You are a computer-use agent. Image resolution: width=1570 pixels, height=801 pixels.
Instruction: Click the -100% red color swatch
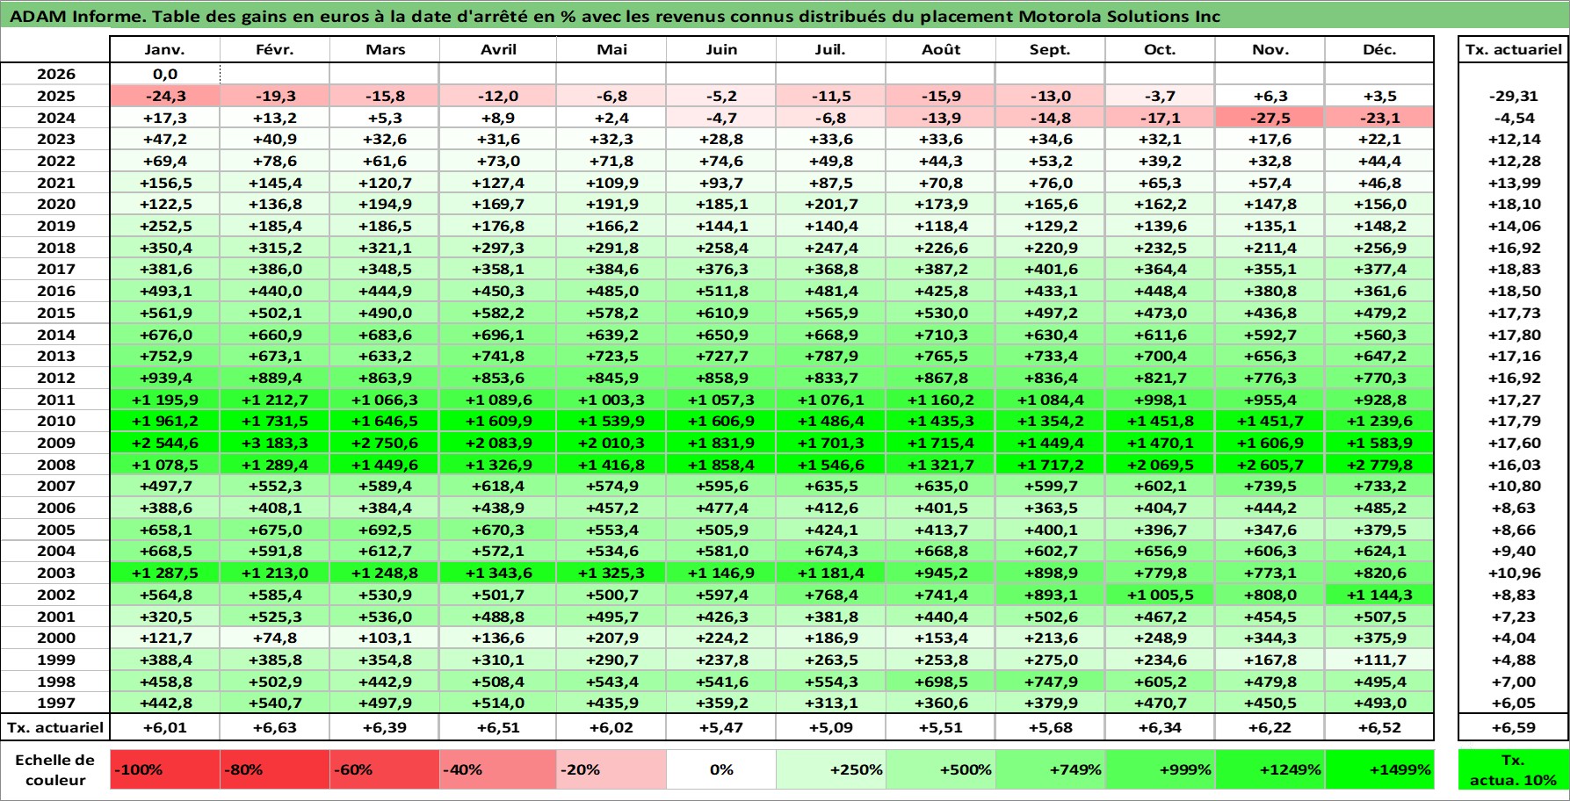click(x=165, y=769)
